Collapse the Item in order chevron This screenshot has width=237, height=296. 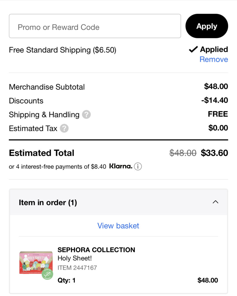[215, 202]
